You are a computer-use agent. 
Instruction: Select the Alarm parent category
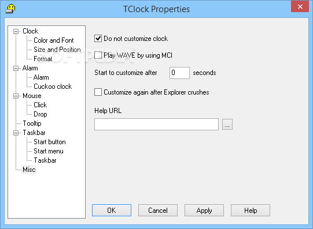pyautogui.click(x=30, y=68)
